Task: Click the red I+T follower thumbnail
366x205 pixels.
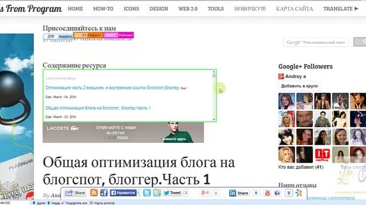Action: [323, 154]
